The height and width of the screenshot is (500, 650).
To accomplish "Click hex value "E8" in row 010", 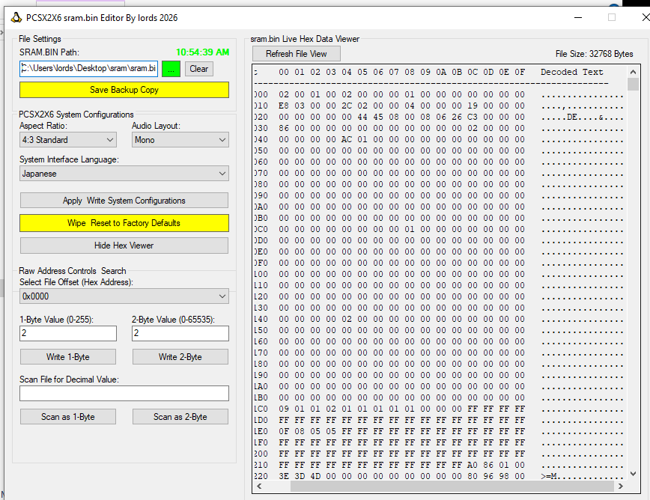I will coord(284,106).
